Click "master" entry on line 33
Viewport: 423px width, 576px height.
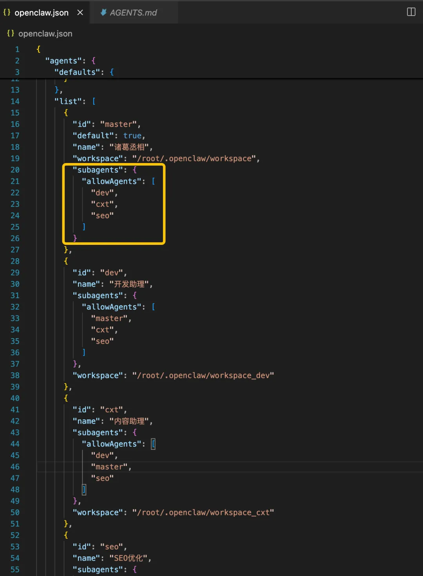click(109, 318)
